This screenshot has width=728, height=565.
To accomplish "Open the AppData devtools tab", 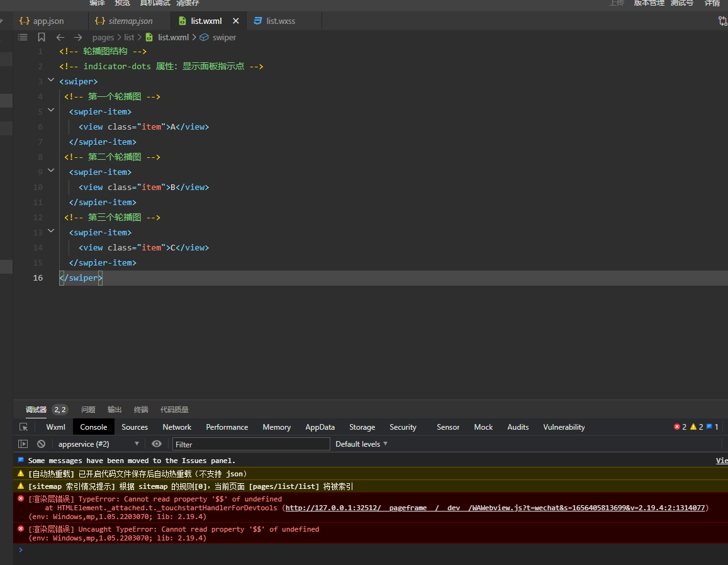I will click(320, 427).
